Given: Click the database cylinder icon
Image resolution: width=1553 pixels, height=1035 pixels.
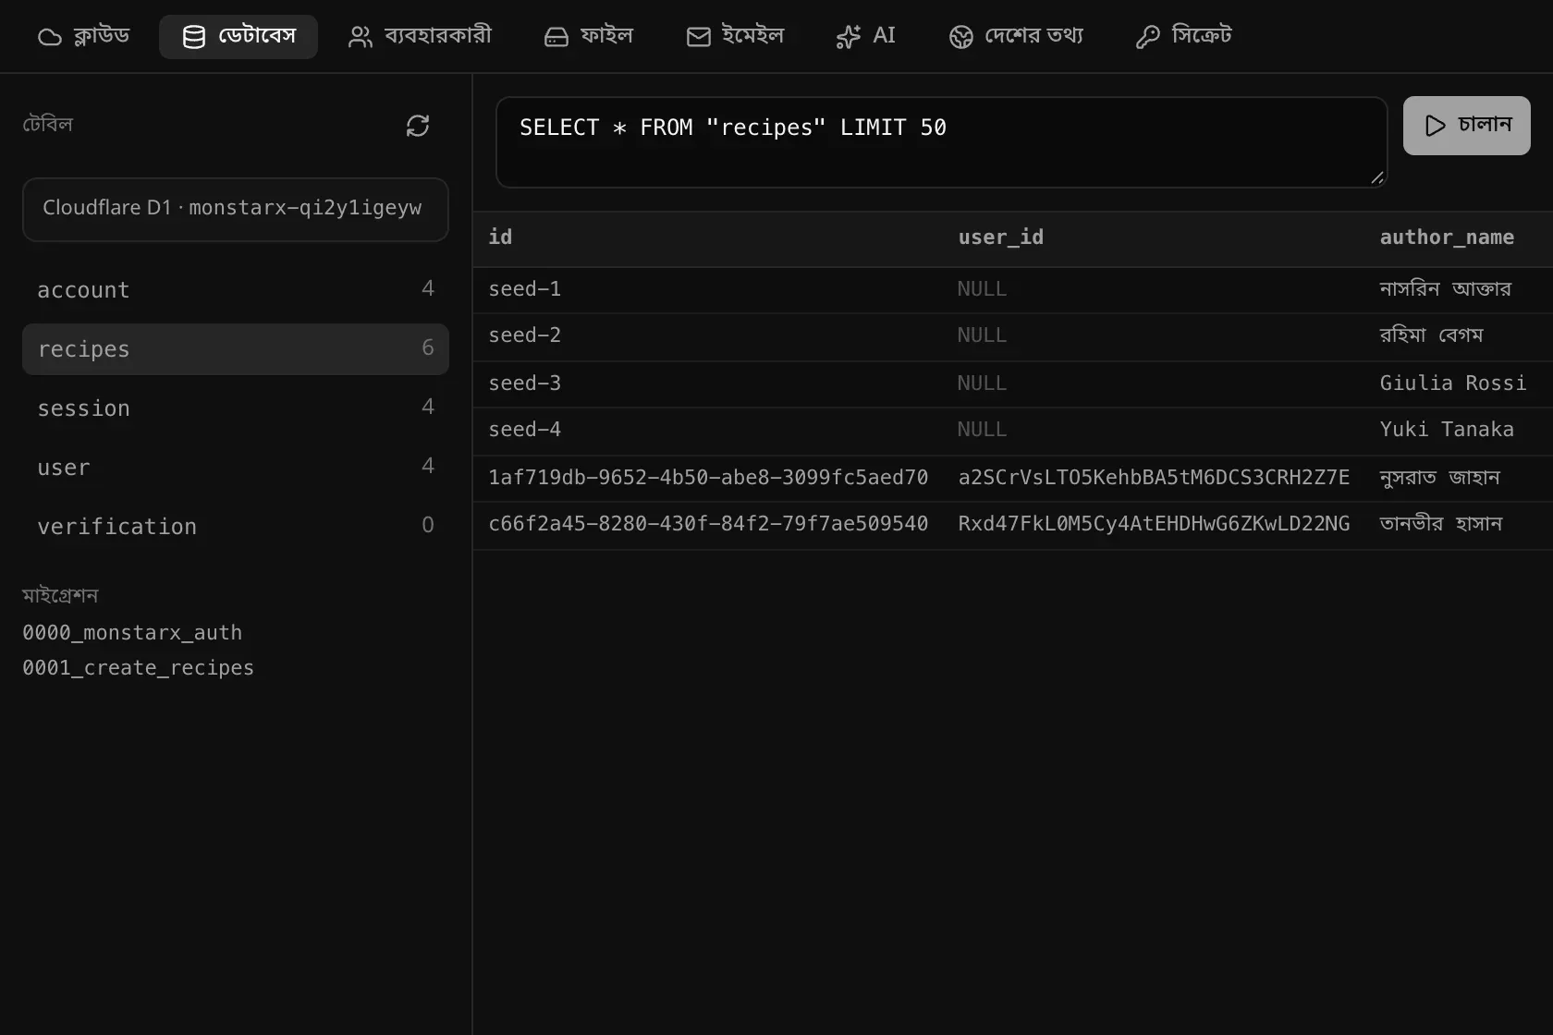Looking at the screenshot, I should point(194,37).
